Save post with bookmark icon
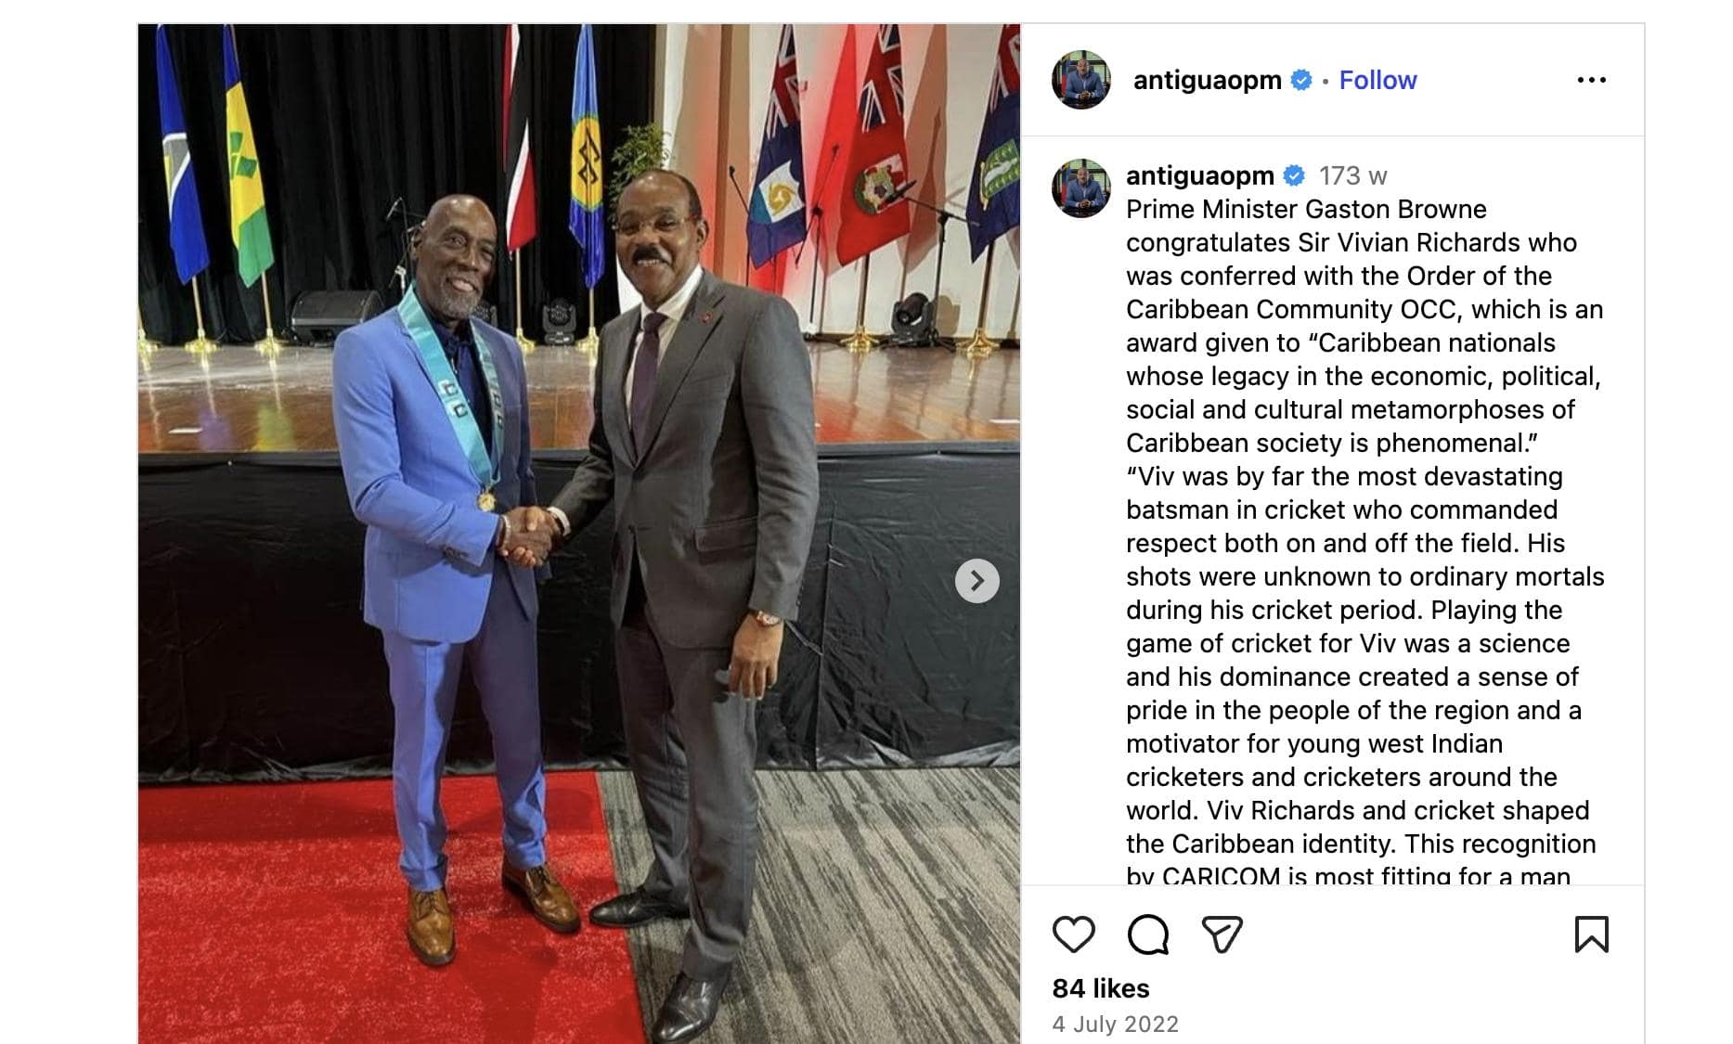Screen dimensions: 1733x1044 1591,934
